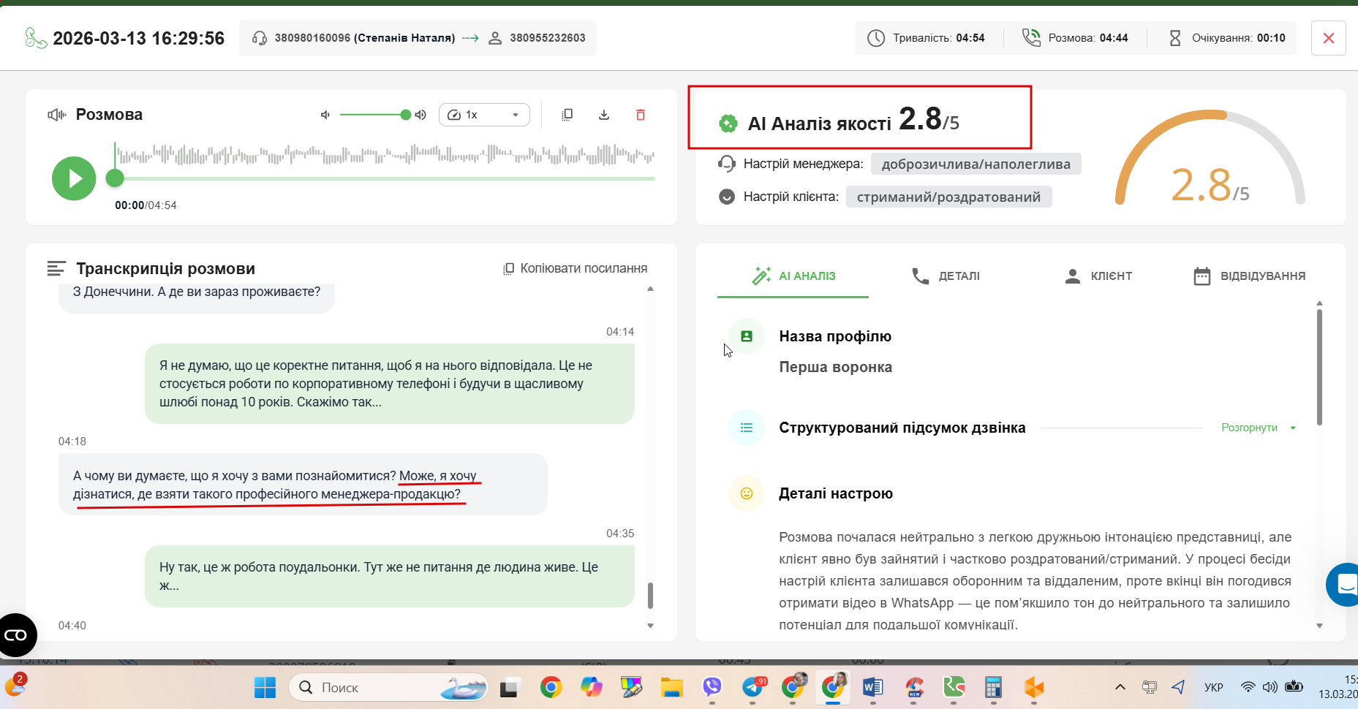Click the Транскрипція розмови menu icon
Image resolution: width=1358 pixels, height=709 pixels.
(x=56, y=269)
